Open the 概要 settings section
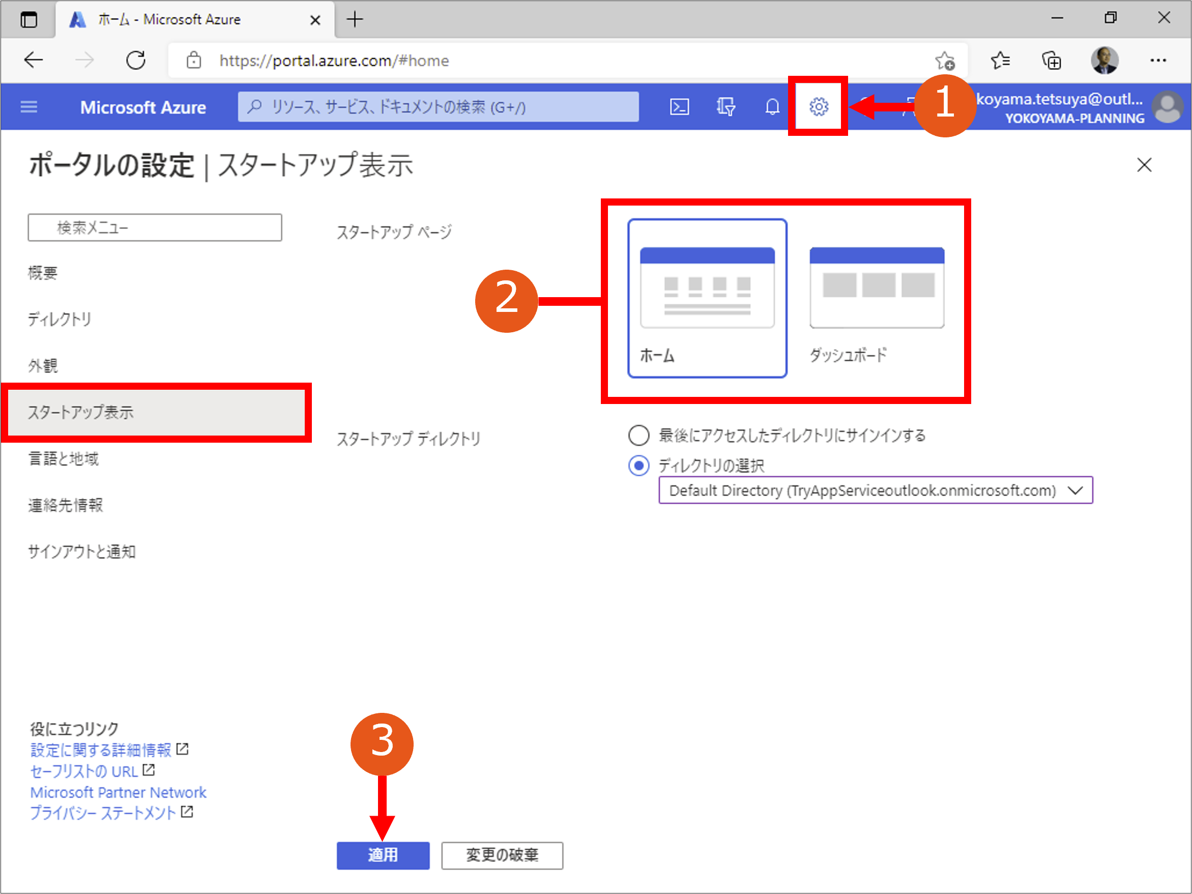Image resolution: width=1192 pixels, height=894 pixels. coord(43,273)
